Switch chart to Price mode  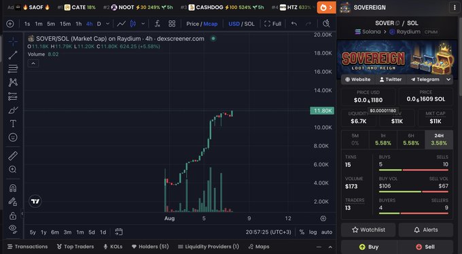pos(192,24)
